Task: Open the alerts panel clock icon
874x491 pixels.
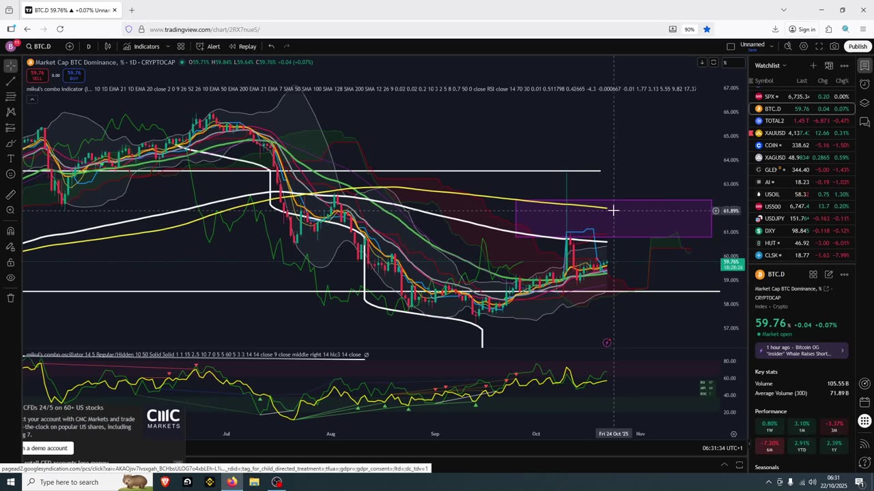Action: coord(864,85)
